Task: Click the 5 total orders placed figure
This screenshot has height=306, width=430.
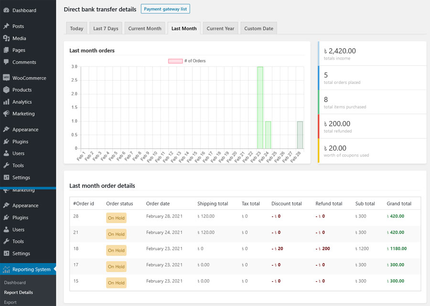Action: pos(326,75)
